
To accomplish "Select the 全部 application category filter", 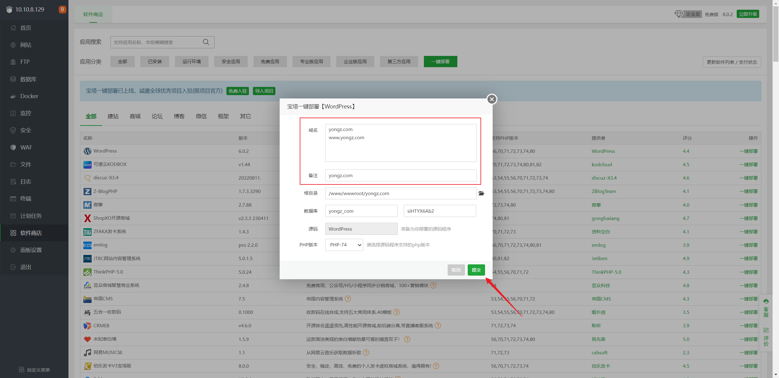I will (123, 62).
